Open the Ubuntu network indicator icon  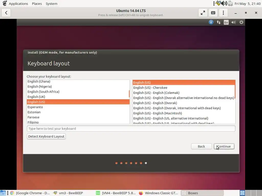point(219,22)
